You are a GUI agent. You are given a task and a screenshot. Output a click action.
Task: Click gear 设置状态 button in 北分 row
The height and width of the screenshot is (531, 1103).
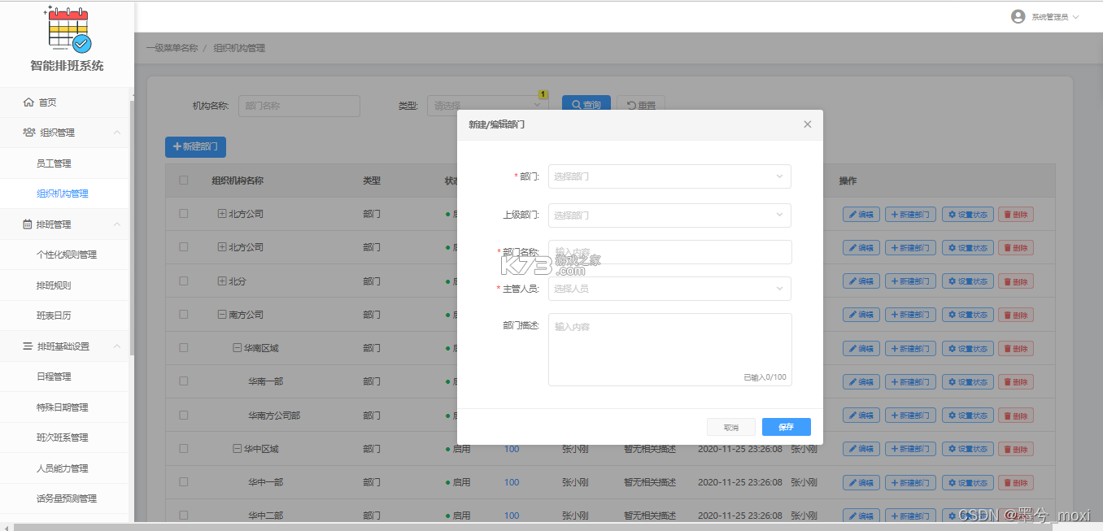(967, 281)
